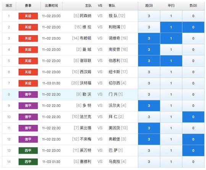
Task: Deselect loss (0) for 法兰克 vs 拜仁
Action: coord(193,117)
